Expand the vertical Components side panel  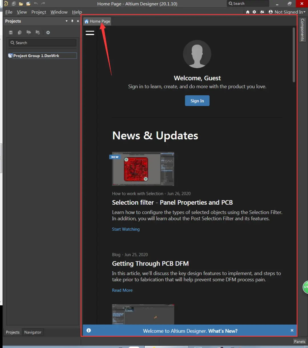click(303, 30)
